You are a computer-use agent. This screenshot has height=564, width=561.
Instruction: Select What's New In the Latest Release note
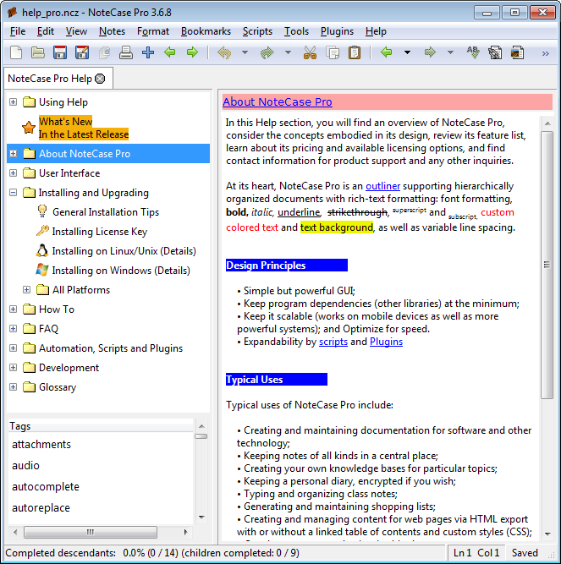pyautogui.click(x=84, y=128)
